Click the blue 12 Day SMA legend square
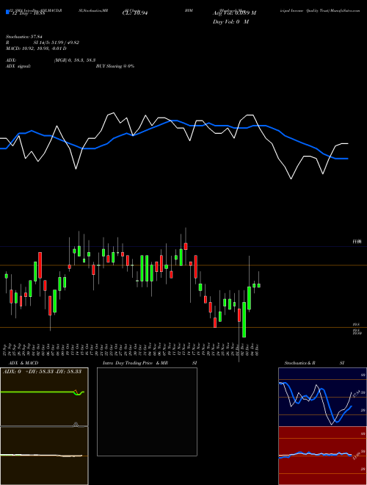367x485 pixels. pyautogui.click(x=8, y=12)
